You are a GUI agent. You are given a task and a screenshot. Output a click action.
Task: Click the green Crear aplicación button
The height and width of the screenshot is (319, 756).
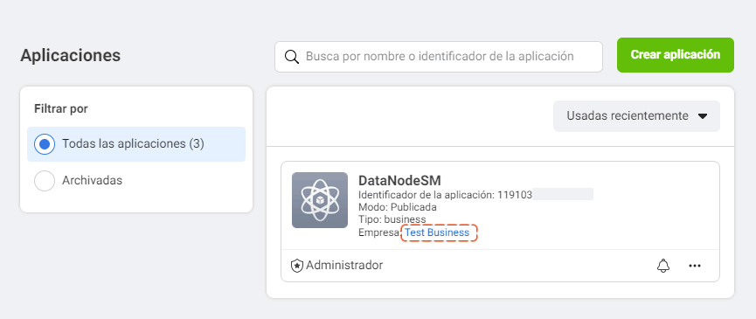point(676,55)
